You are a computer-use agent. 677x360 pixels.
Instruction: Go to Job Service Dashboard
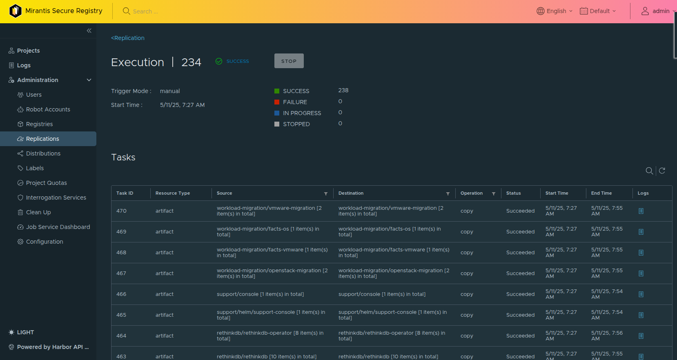click(x=58, y=227)
